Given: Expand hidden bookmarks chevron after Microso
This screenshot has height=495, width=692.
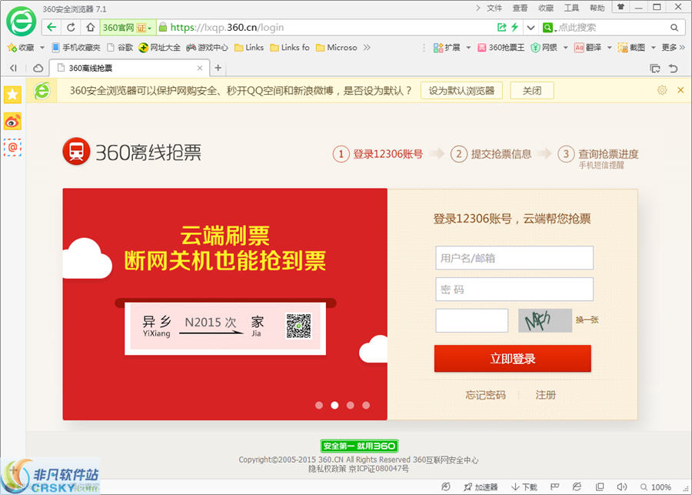Looking at the screenshot, I should [367, 47].
